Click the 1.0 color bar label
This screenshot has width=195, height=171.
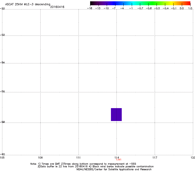point(190,8)
